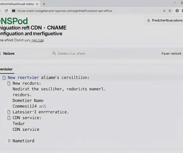Click the document icon beside 'CDN service:'

9,118
